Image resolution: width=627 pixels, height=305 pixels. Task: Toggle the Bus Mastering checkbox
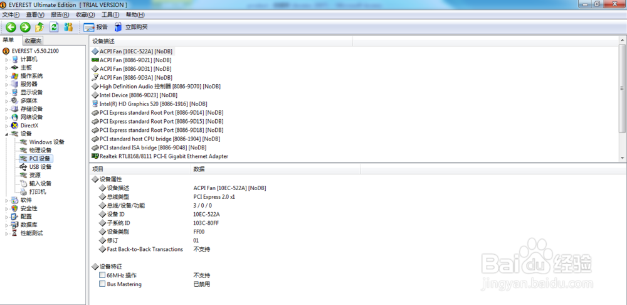pos(102,284)
